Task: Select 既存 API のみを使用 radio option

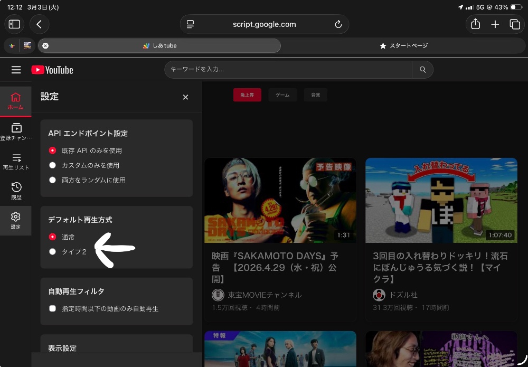Action: pos(52,150)
